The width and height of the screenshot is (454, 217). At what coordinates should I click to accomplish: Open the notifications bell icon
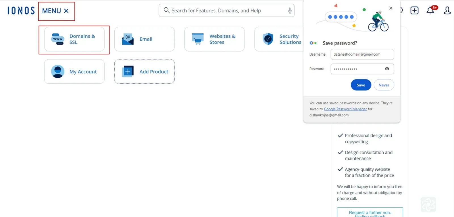coord(430,10)
